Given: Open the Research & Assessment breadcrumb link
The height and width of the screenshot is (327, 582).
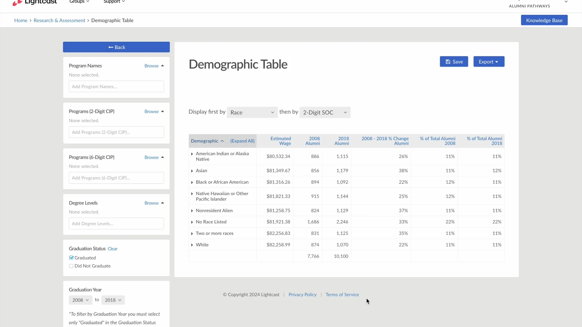Looking at the screenshot, I should click(x=59, y=20).
